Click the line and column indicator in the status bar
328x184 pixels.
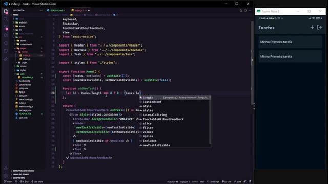[x=172, y=182]
